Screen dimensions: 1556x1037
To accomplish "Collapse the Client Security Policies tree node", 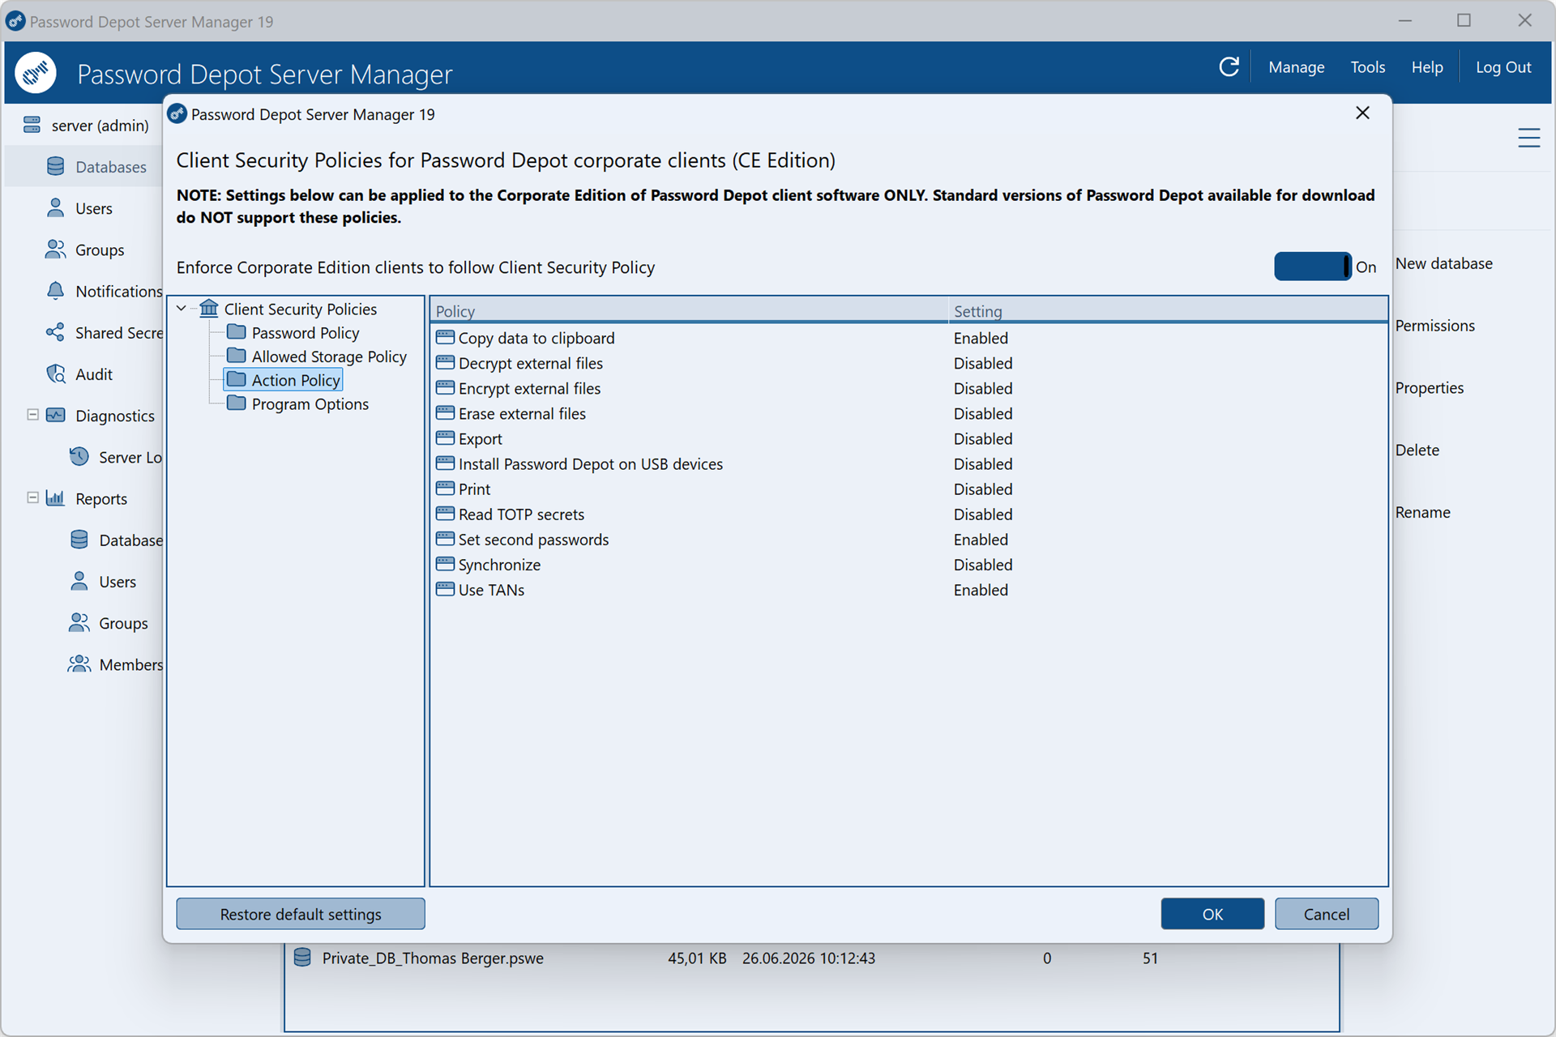I will (x=182, y=309).
